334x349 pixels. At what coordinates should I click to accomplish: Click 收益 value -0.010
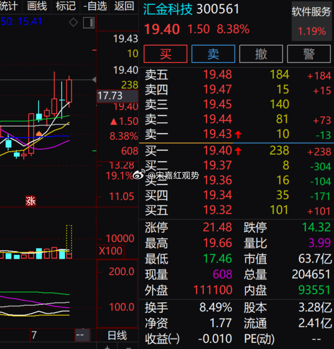[215, 339]
